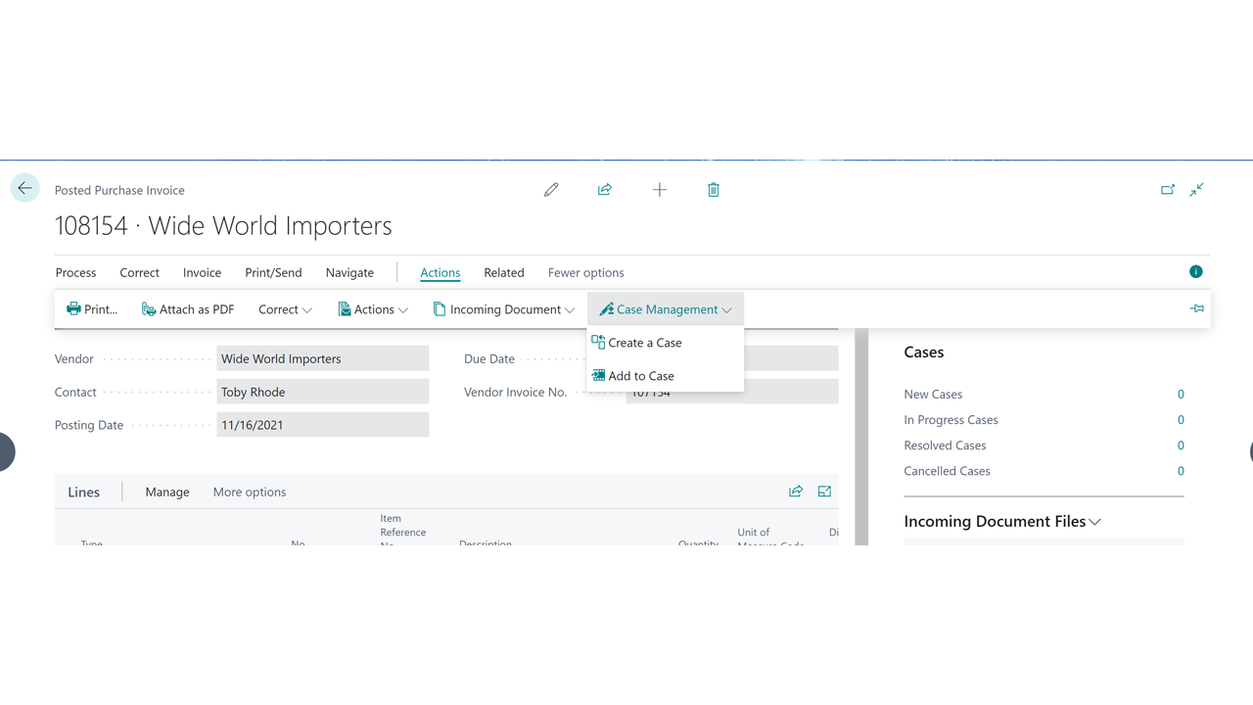This screenshot has height=705, width=1253.
Task: Open the Invoice tab
Action: click(203, 273)
